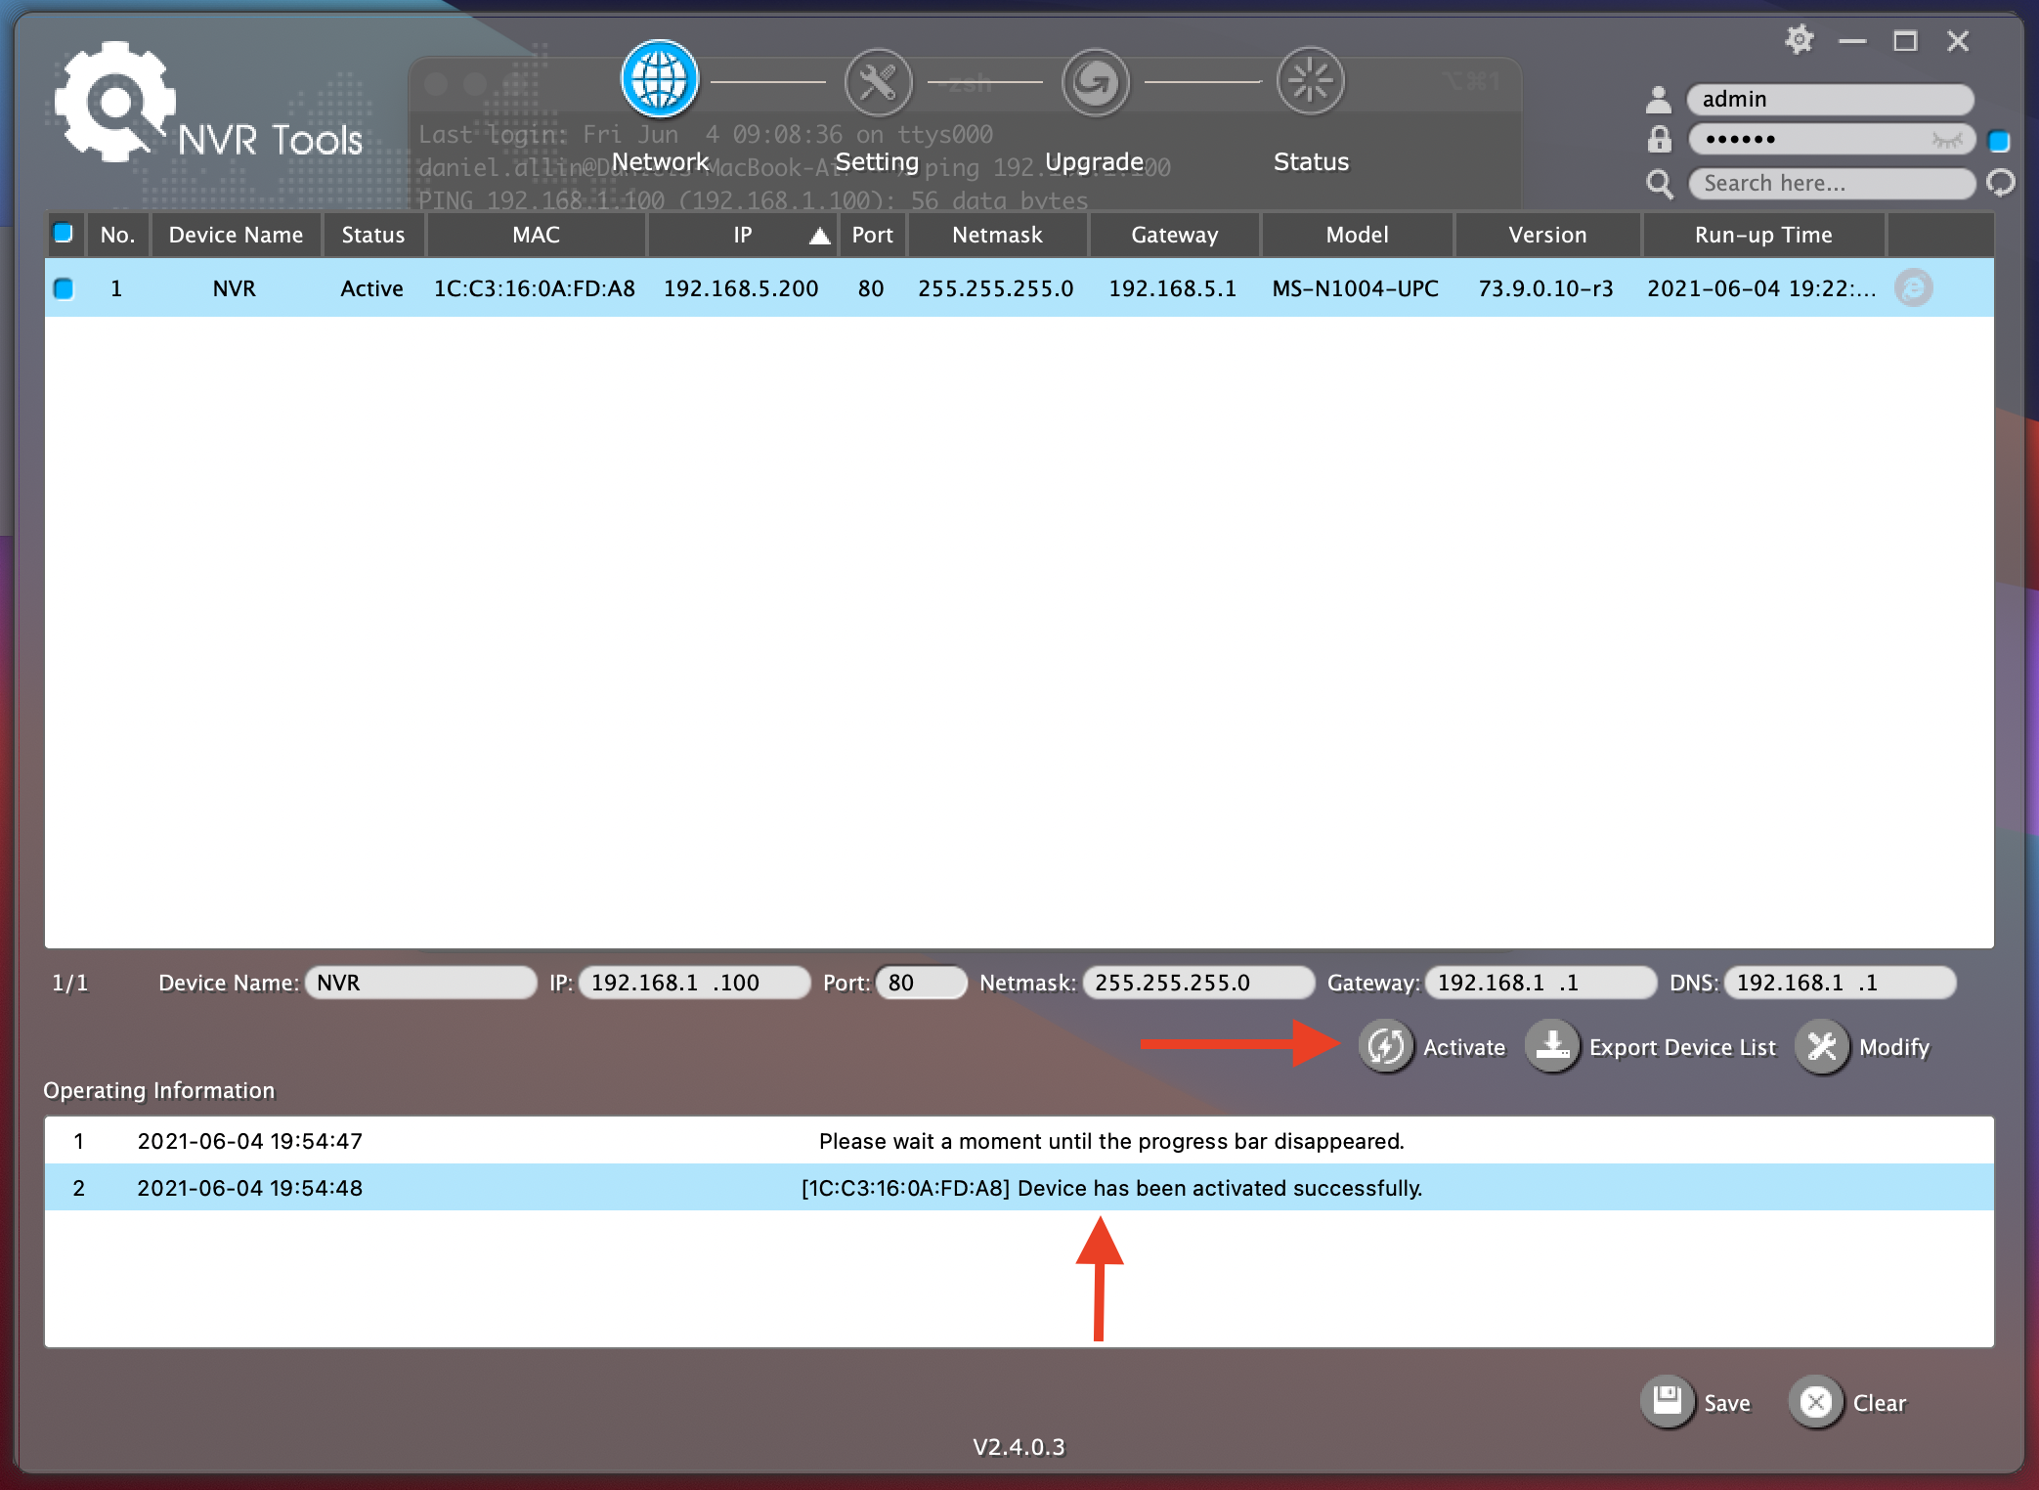Open browser icon in NVR row

(x=1913, y=288)
